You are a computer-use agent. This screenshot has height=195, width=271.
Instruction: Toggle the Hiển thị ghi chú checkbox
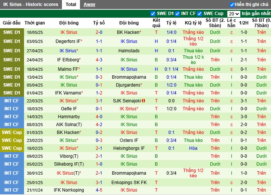[x=232, y=5]
